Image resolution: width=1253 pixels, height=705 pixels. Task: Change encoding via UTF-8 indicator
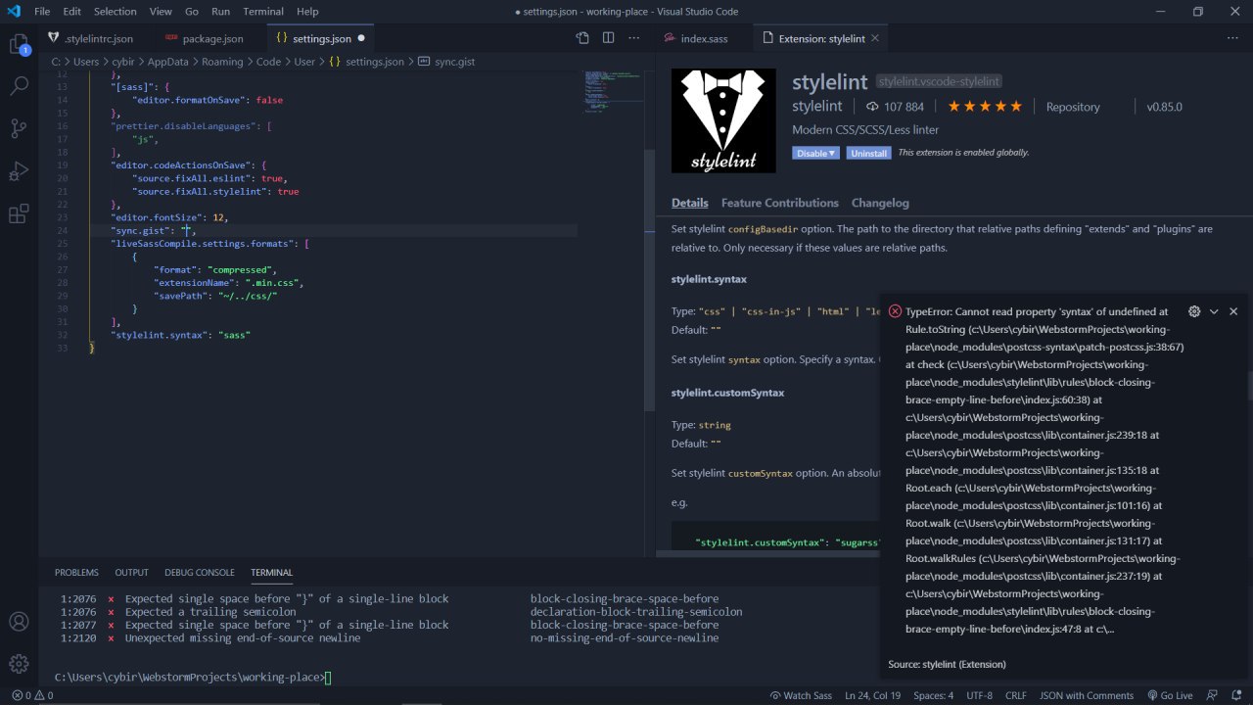point(979,695)
